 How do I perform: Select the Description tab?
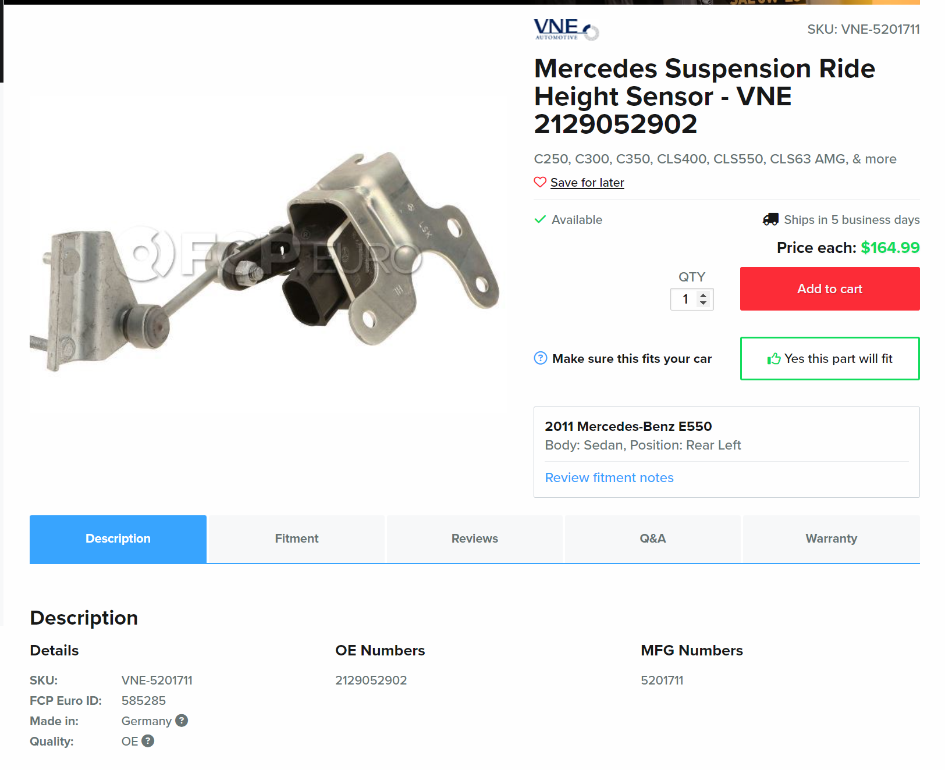pos(118,539)
